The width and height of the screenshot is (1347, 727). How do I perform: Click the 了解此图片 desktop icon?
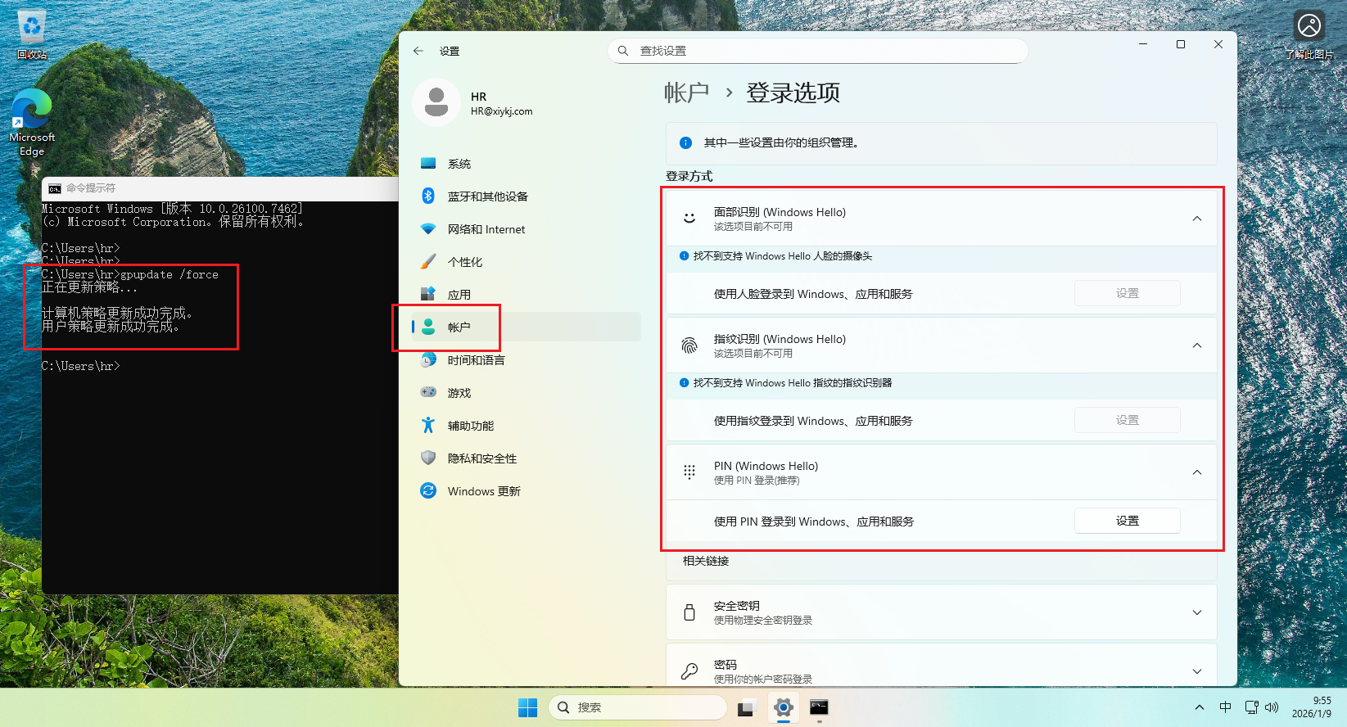pyautogui.click(x=1309, y=34)
